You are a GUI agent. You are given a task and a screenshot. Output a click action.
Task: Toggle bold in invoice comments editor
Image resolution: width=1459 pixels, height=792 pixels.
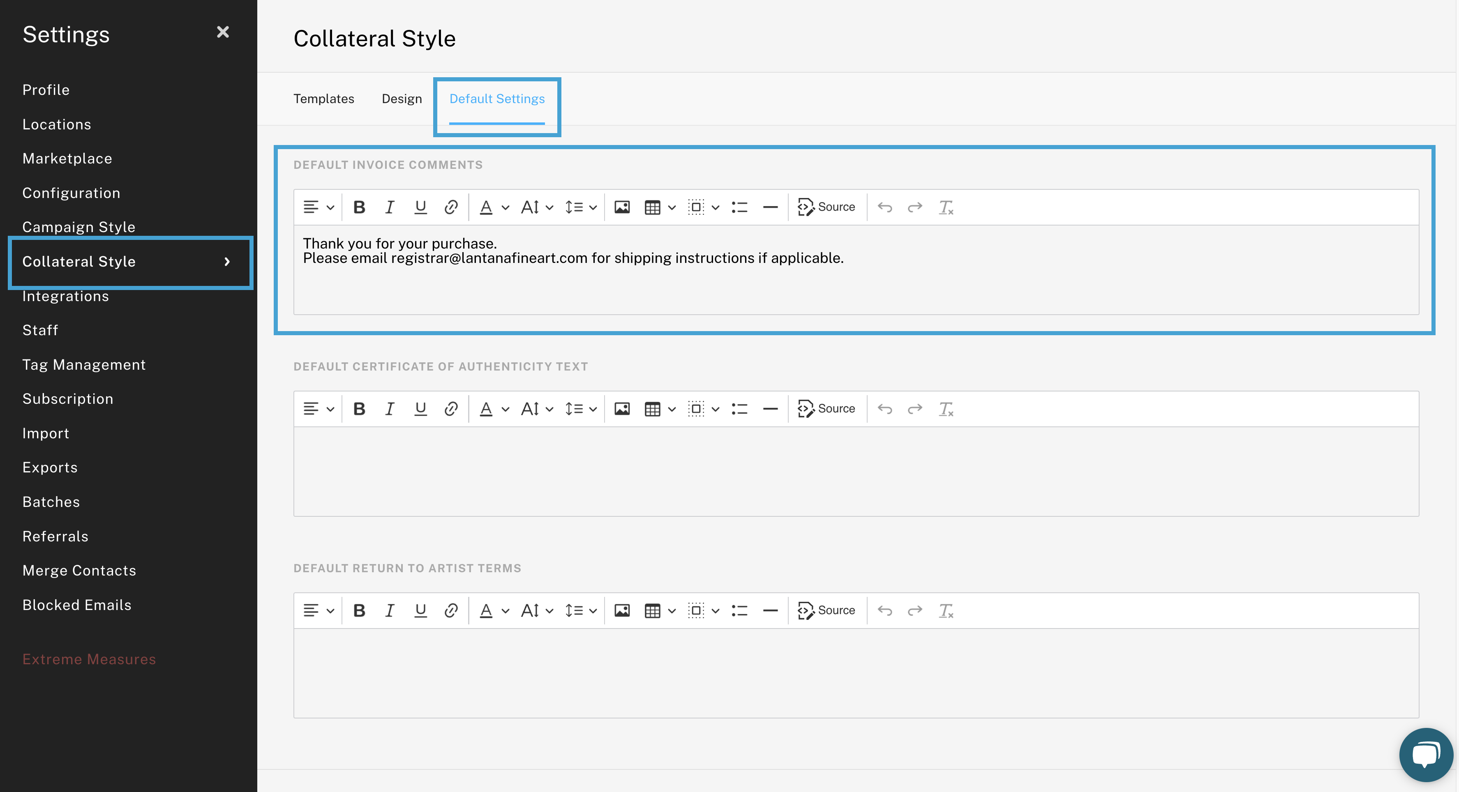click(x=359, y=207)
